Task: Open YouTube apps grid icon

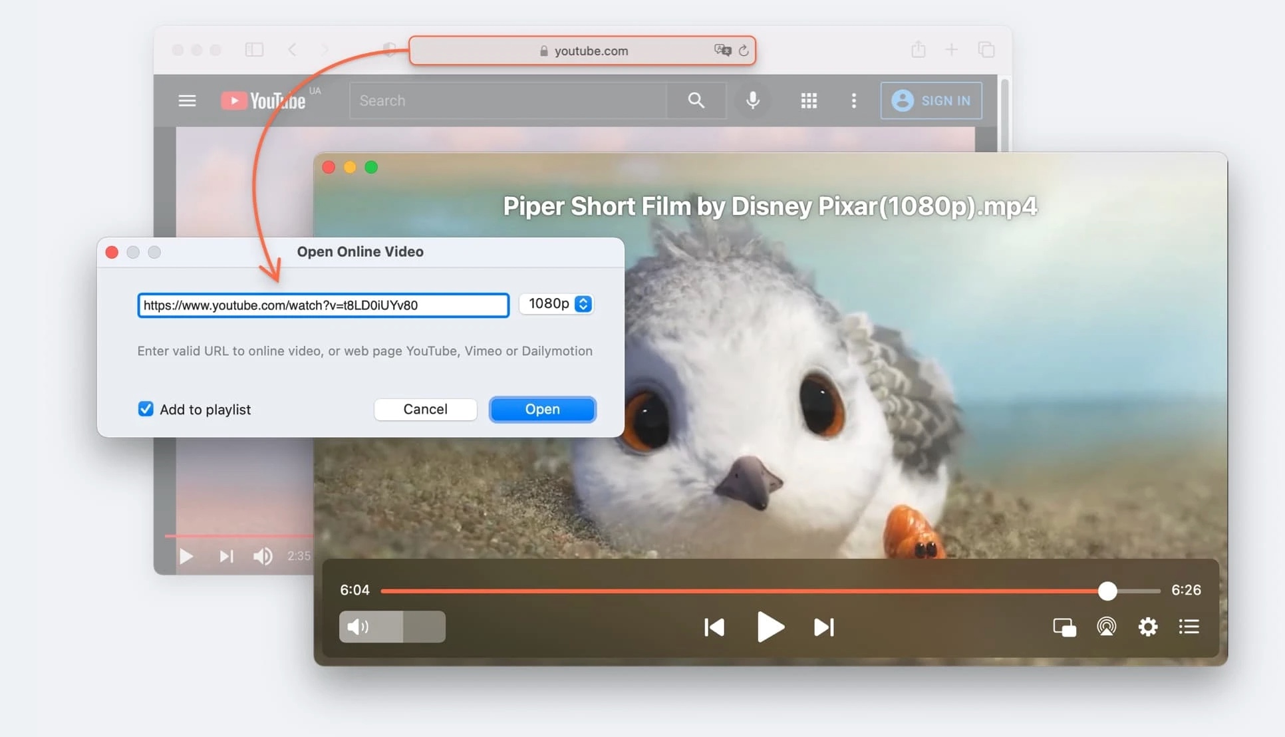Action: (809, 100)
